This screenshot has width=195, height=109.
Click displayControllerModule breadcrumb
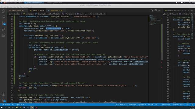coord(48,14)
